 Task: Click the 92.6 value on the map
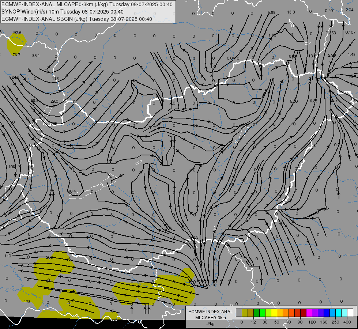(17, 33)
